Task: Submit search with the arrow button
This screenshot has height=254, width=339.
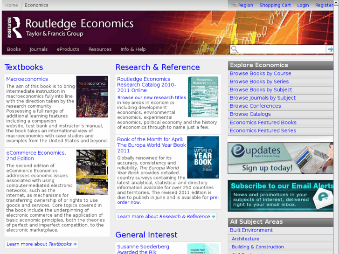Action: pos(330,49)
